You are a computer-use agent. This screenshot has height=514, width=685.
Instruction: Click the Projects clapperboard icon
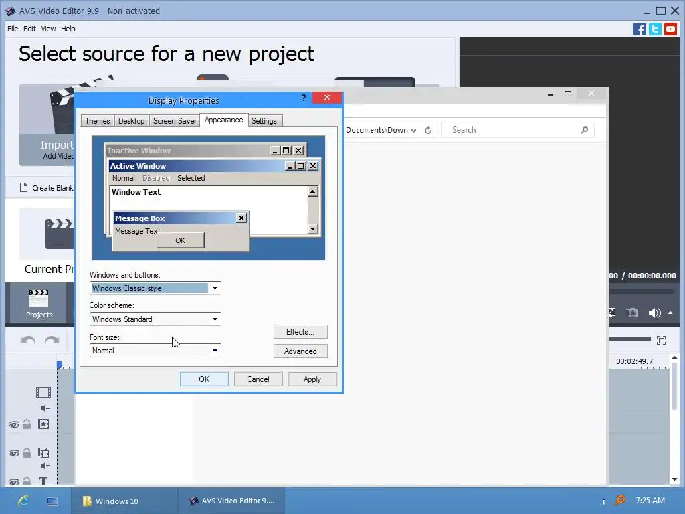(x=38, y=298)
